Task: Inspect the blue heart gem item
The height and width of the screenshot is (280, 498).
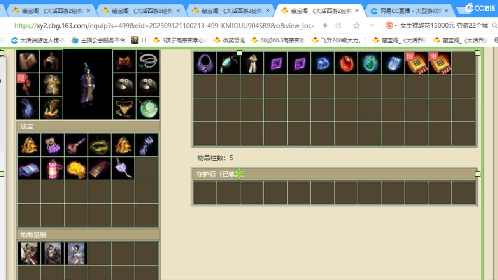Action: (323, 63)
